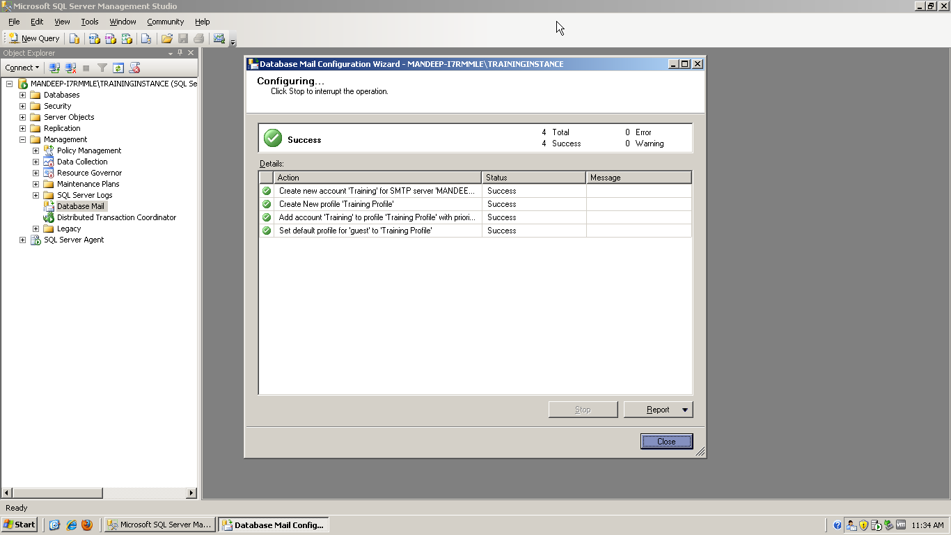Click the Action column header
951x535 pixels.
pos(377,178)
